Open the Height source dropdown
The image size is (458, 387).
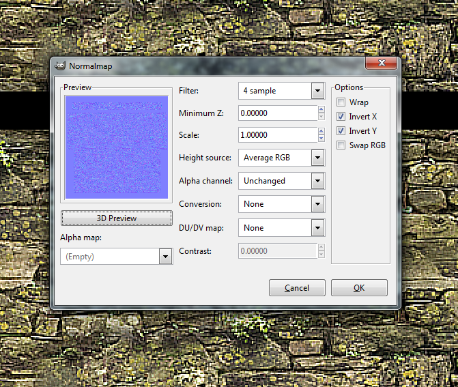(x=282, y=158)
